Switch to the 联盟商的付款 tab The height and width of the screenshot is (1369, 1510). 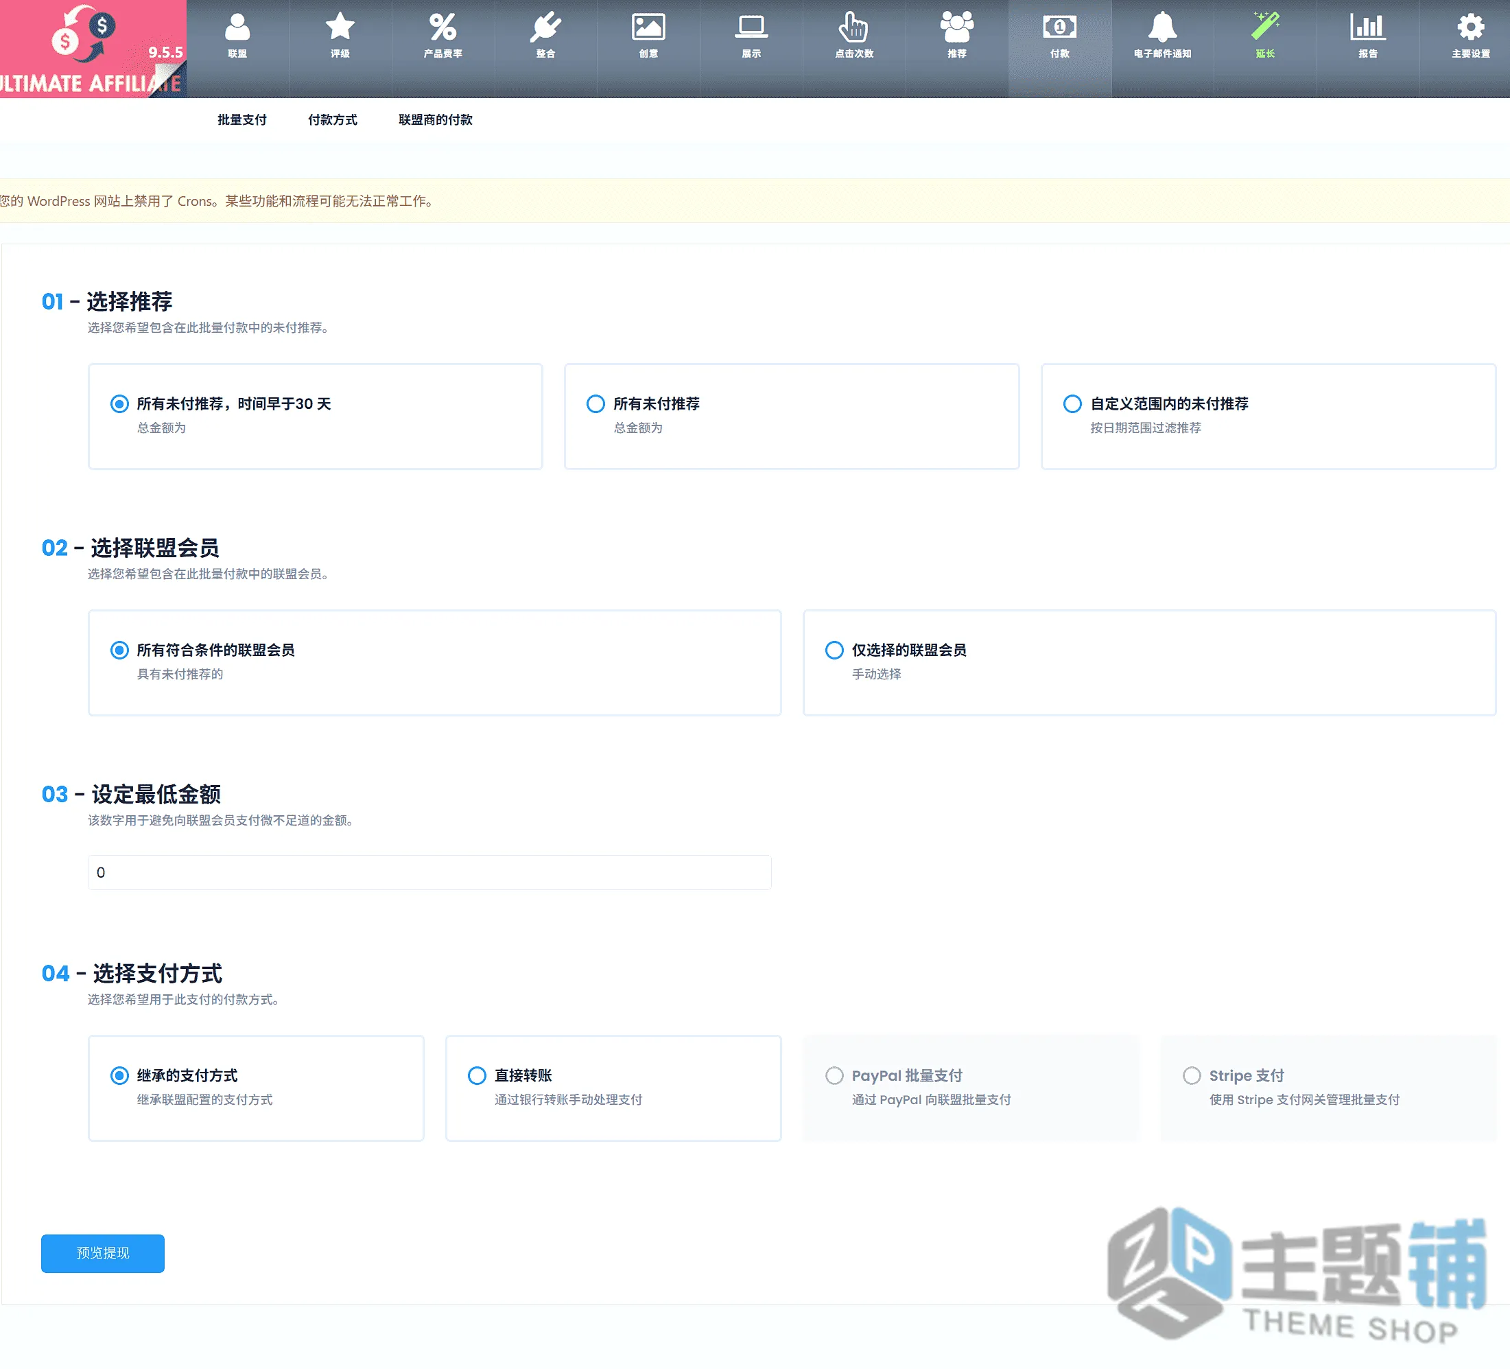[435, 120]
